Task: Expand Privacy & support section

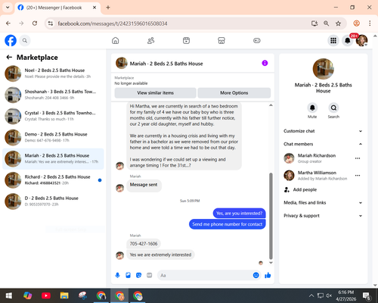Action: [x=323, y=216]
